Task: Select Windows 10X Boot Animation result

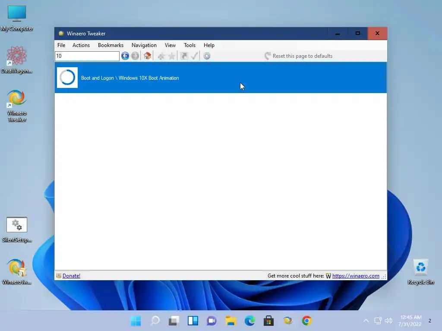Action: [221, 78]
